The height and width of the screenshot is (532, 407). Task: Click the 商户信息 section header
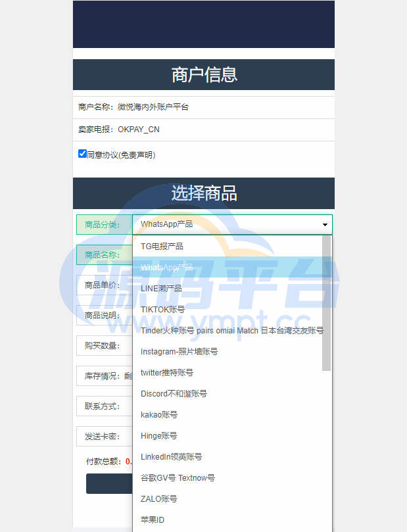tap(204, 75)
